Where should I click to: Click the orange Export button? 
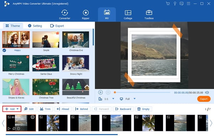tap(204, 99)
